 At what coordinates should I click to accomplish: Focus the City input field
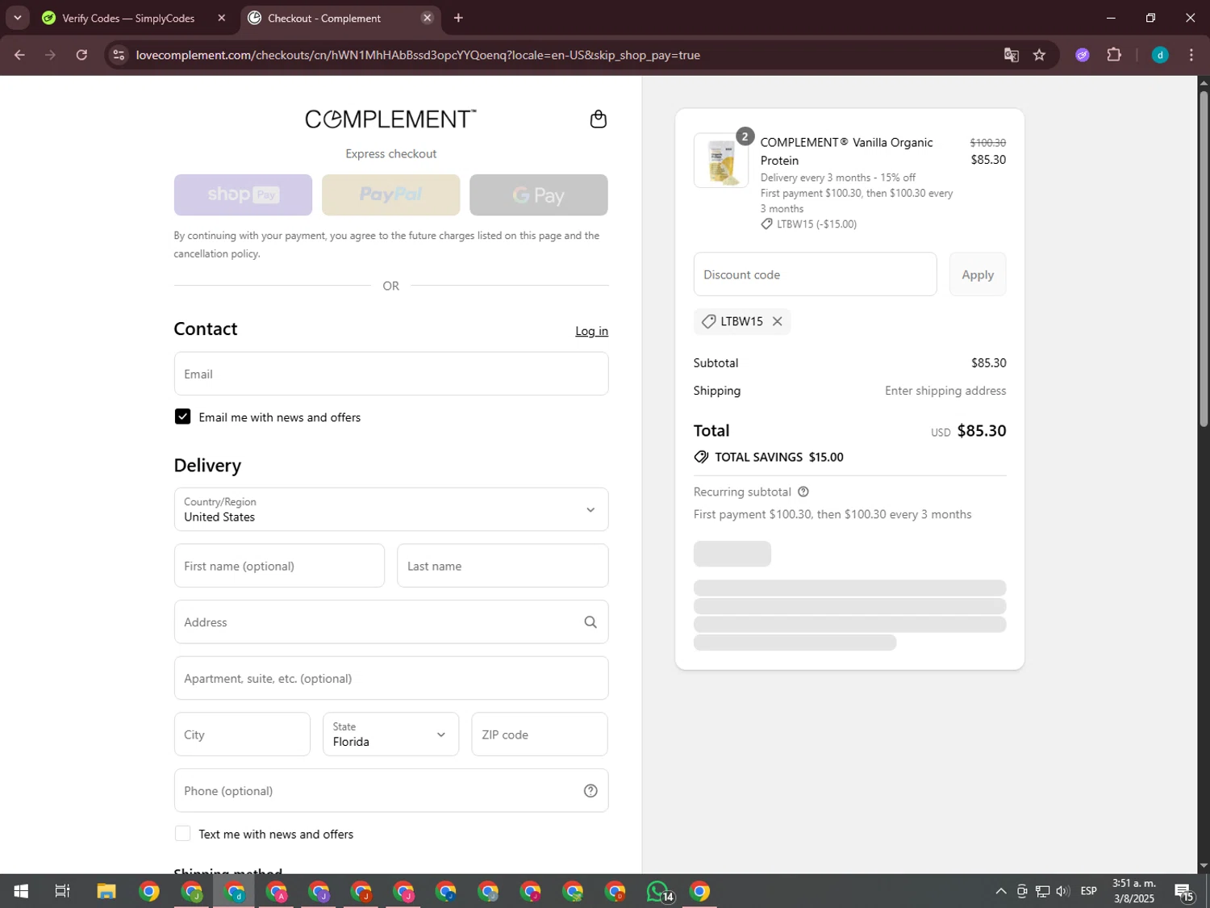(x=242, y=734)
